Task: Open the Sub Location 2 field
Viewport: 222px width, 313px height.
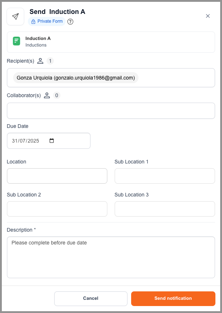Action: 57,209
